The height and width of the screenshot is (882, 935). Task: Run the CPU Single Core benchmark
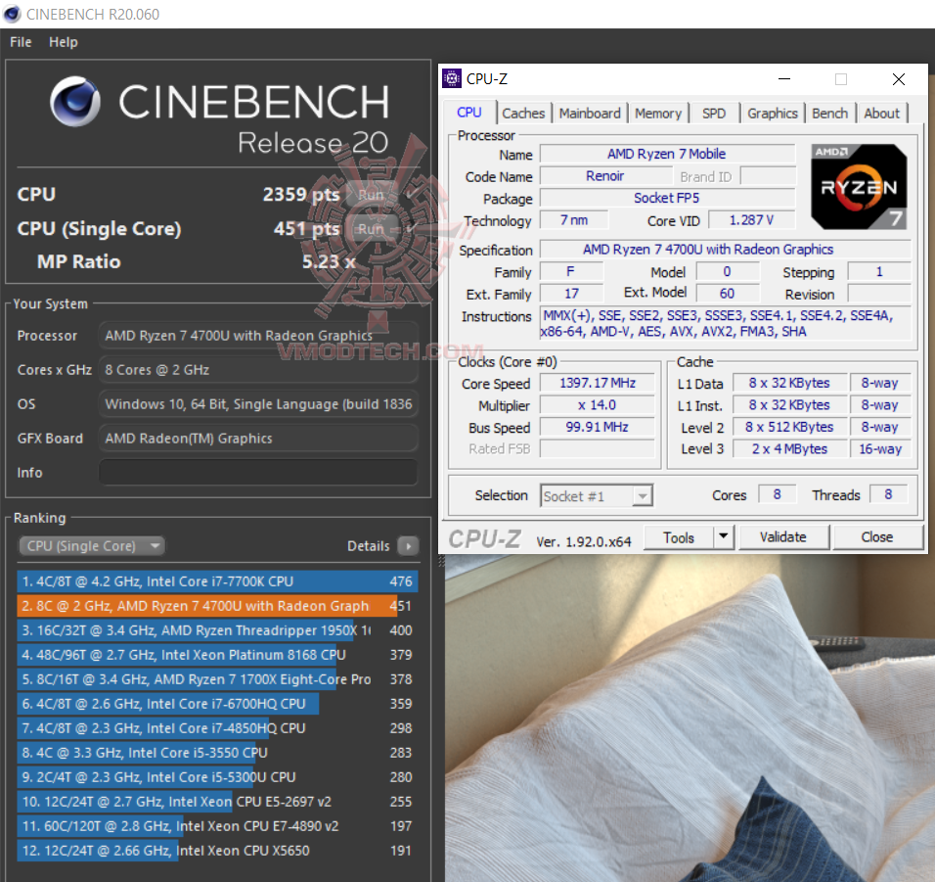[371, 229]
